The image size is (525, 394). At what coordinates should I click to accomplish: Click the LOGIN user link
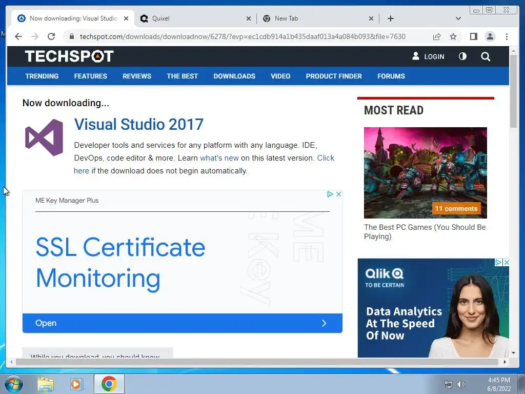click(428, 56)
